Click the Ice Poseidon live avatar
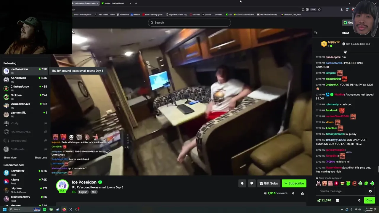 [x=62, y=186]
